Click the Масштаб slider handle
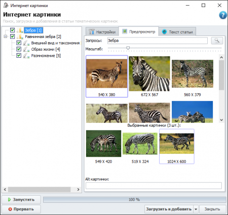 128,48
